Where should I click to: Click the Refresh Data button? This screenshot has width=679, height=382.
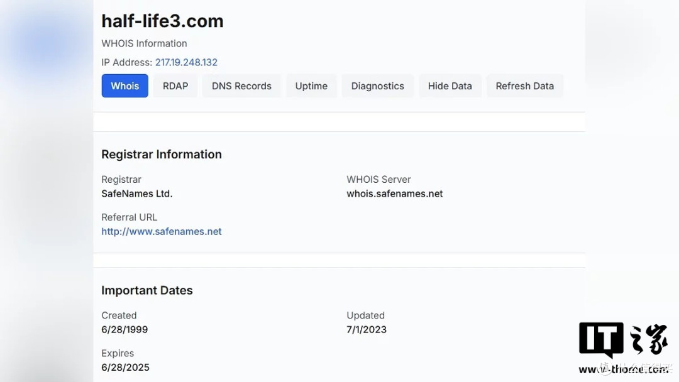click(x=525, y=85)
